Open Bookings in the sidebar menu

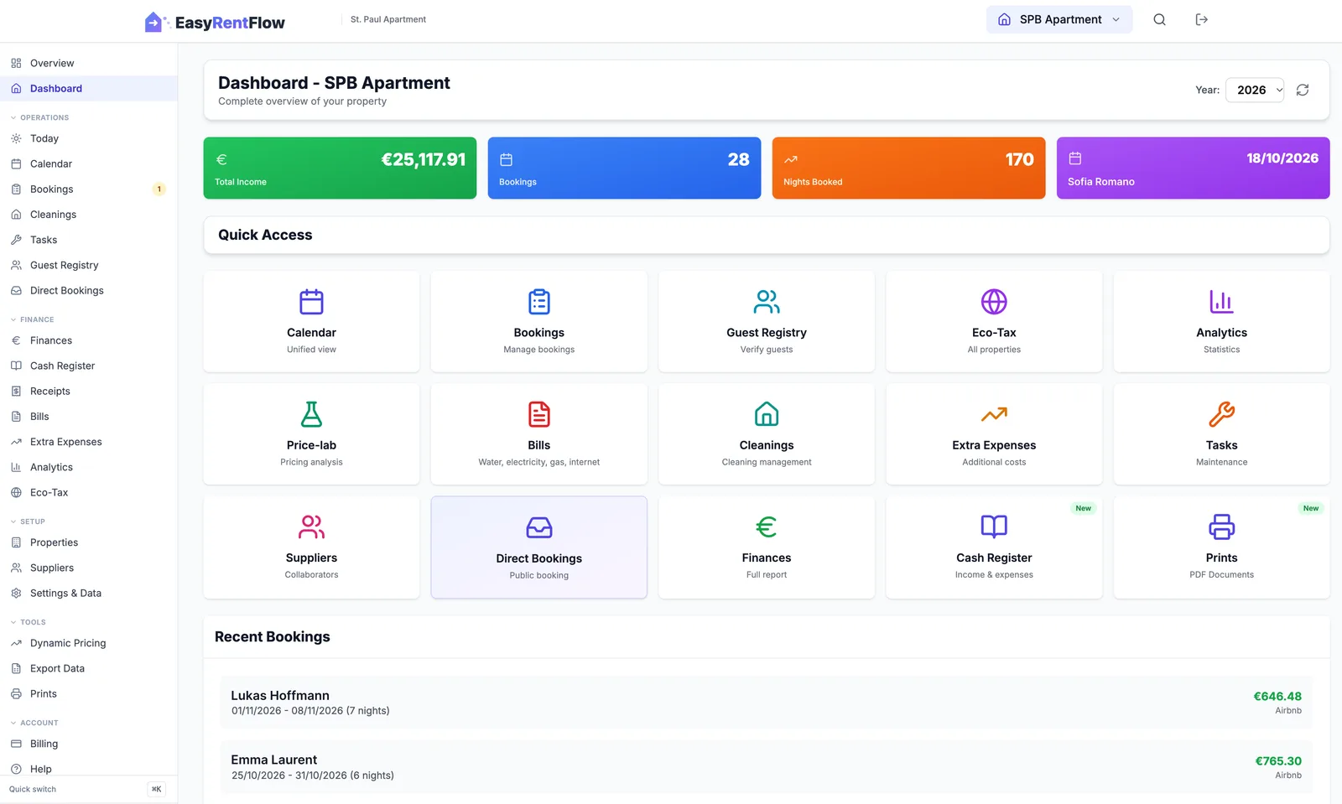89,189
